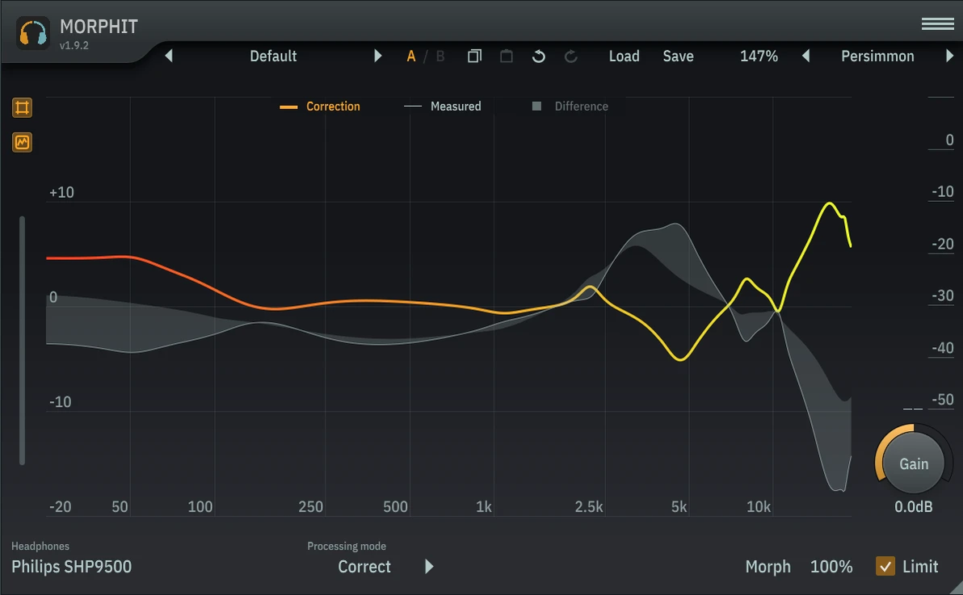
Task: Toggle the Correction curve in the legend
Action: pyautogui.click(x=320, y=107)
